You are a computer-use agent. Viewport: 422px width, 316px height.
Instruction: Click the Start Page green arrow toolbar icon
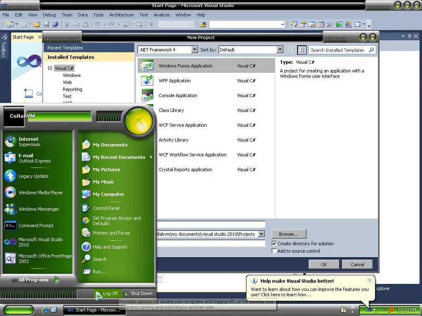[340, 24]
